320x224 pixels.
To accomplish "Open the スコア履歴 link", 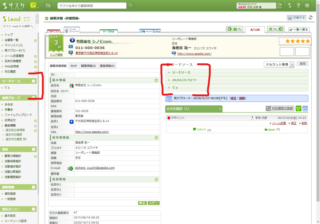I will [x=56, y=55].
